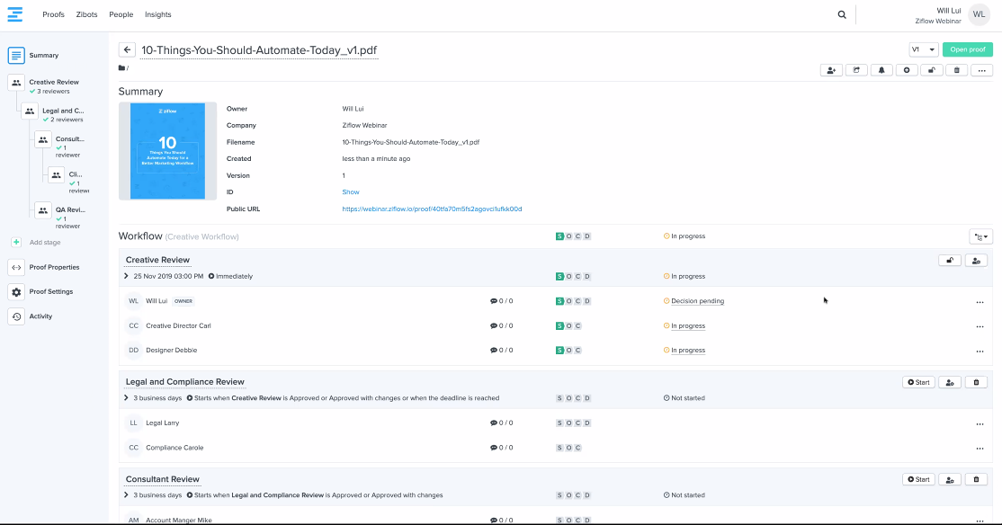The height and width of the screenshot is (525, 1002).
Task: Click the back arrow beside the filename
Action: pos(127,50)
